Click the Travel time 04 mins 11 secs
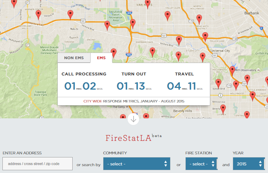268x173 pixels. 185,86
